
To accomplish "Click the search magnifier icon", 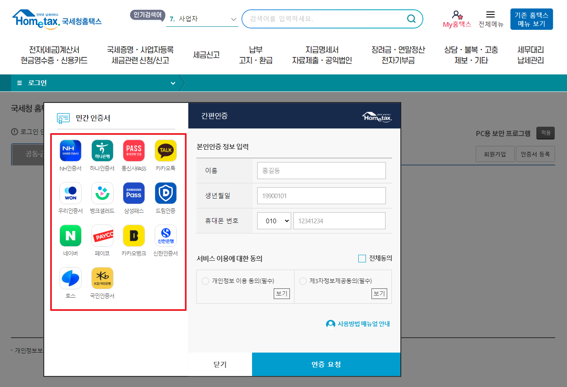I will coord(411,19).
